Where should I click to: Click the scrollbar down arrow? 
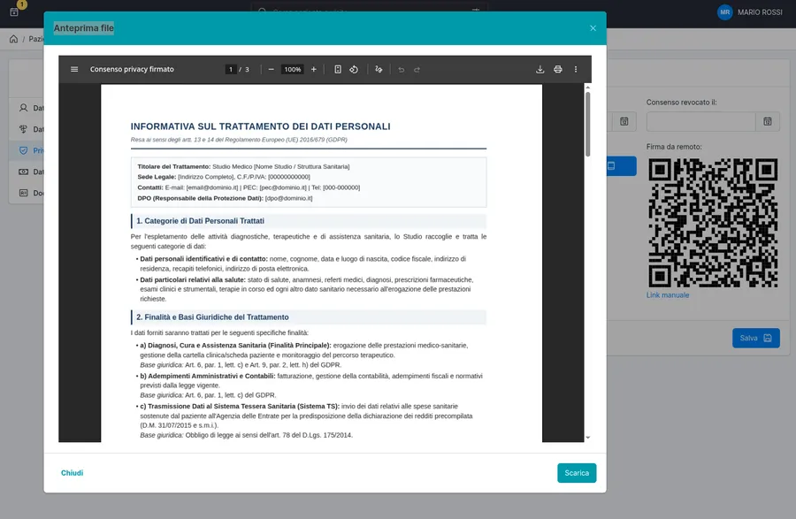point(588,438)
